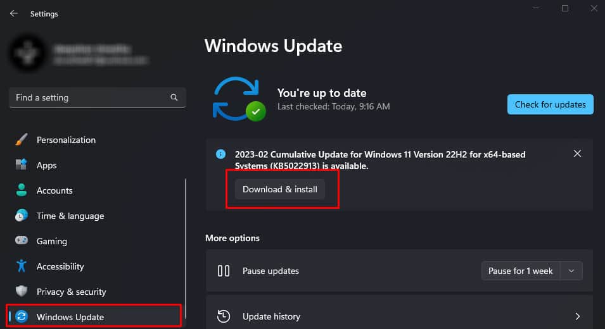Click the Time & language globe icon

coord(22,215)
